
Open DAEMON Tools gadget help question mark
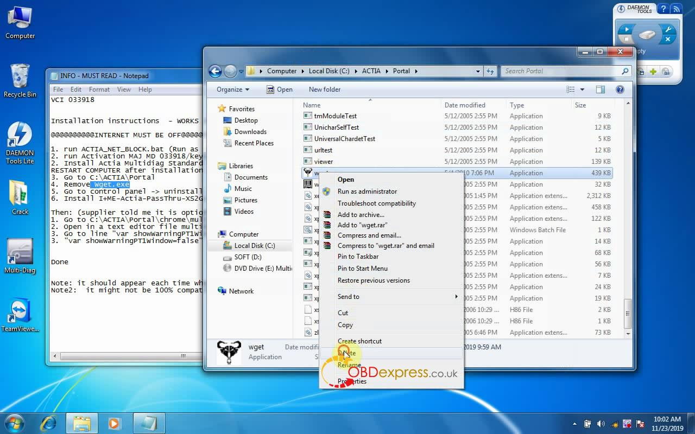click(664, 9)
